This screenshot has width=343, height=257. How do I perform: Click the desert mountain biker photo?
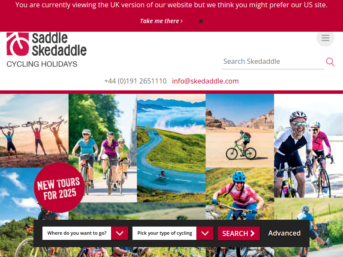coord(240,131)
